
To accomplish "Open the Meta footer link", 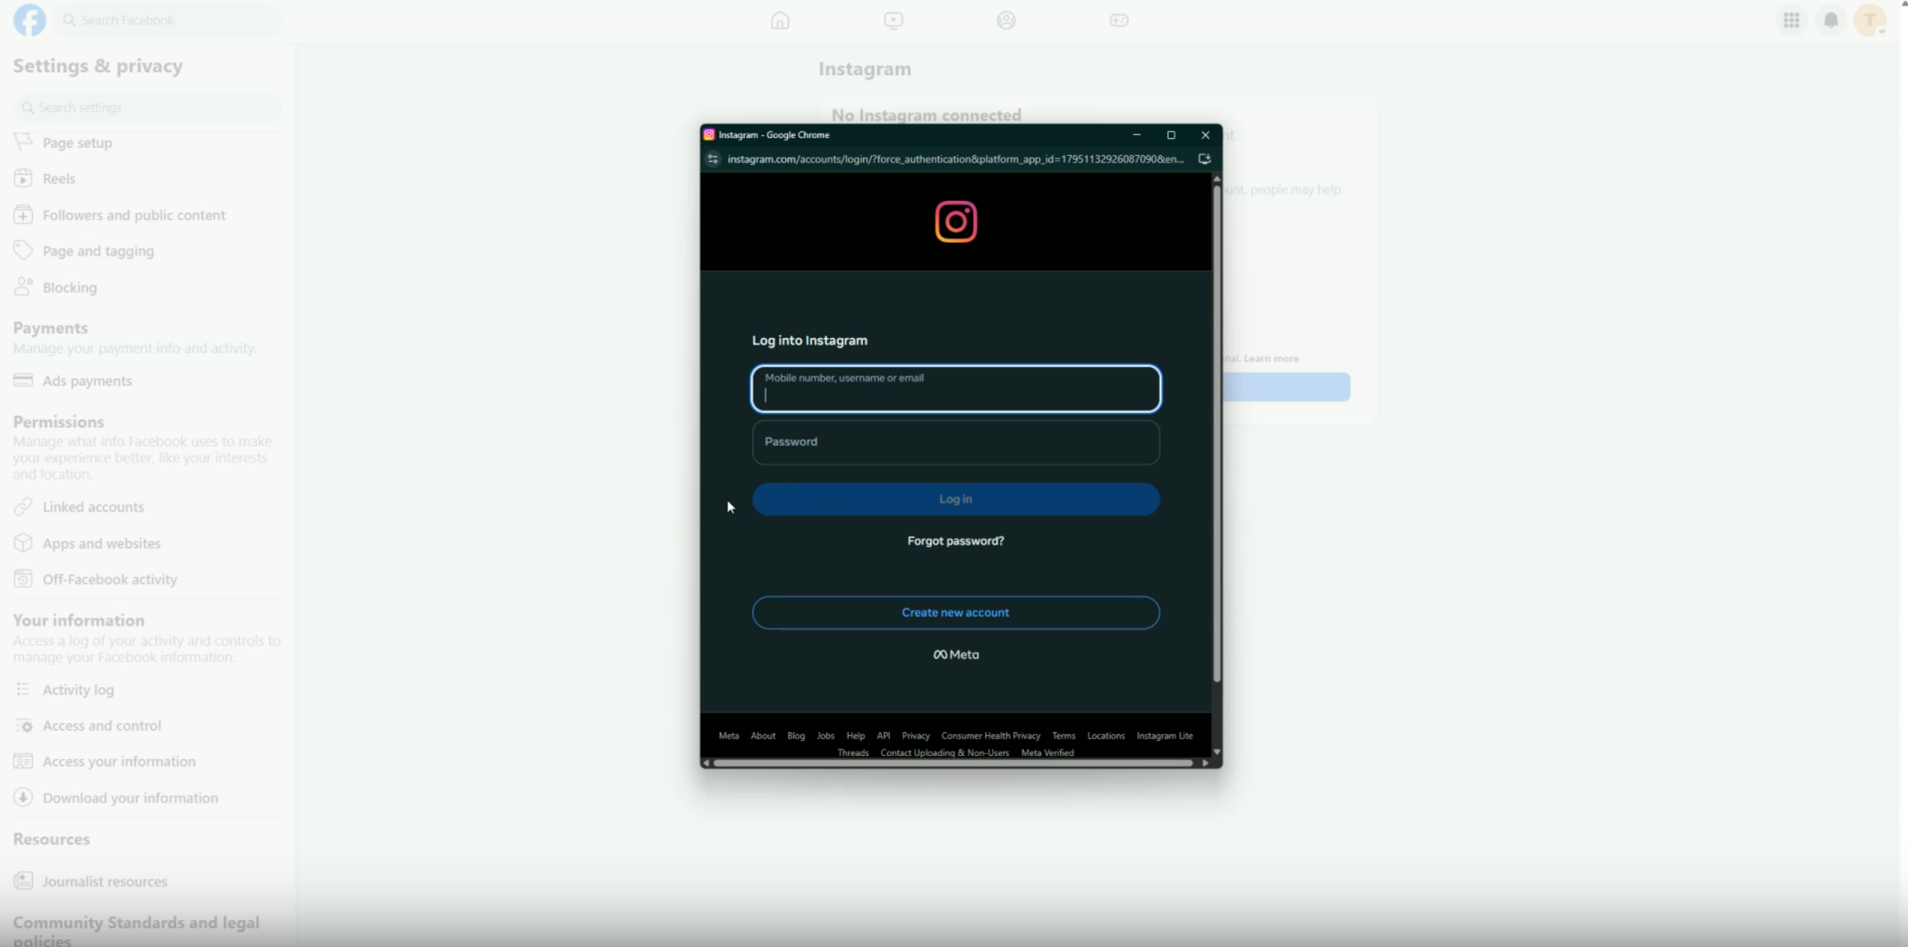I will pos(729,736).
